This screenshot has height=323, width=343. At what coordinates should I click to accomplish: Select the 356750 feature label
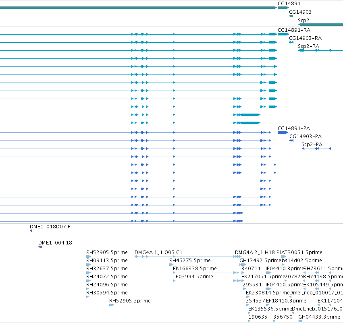pyautogui.click(x=283, y=317)
